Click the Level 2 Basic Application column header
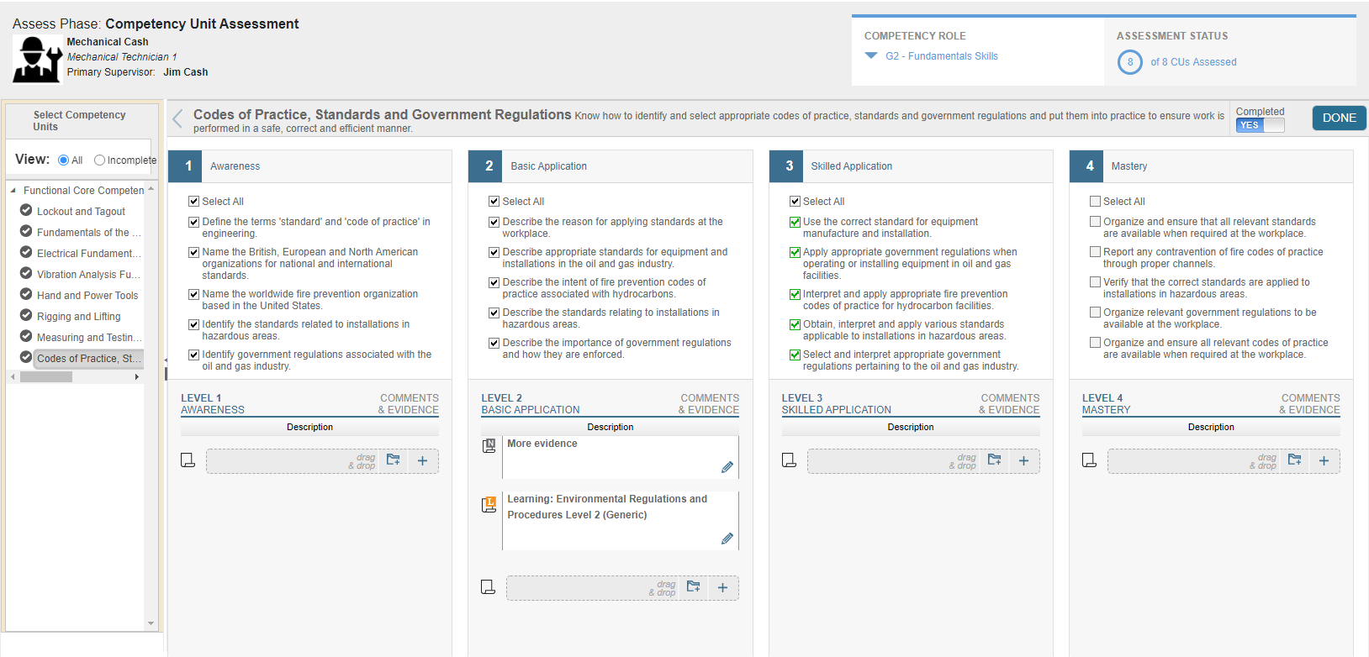 pos(610,166)
